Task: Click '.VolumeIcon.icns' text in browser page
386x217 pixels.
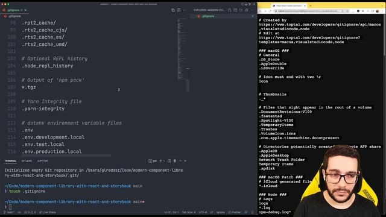Action: tap(277, 134)
